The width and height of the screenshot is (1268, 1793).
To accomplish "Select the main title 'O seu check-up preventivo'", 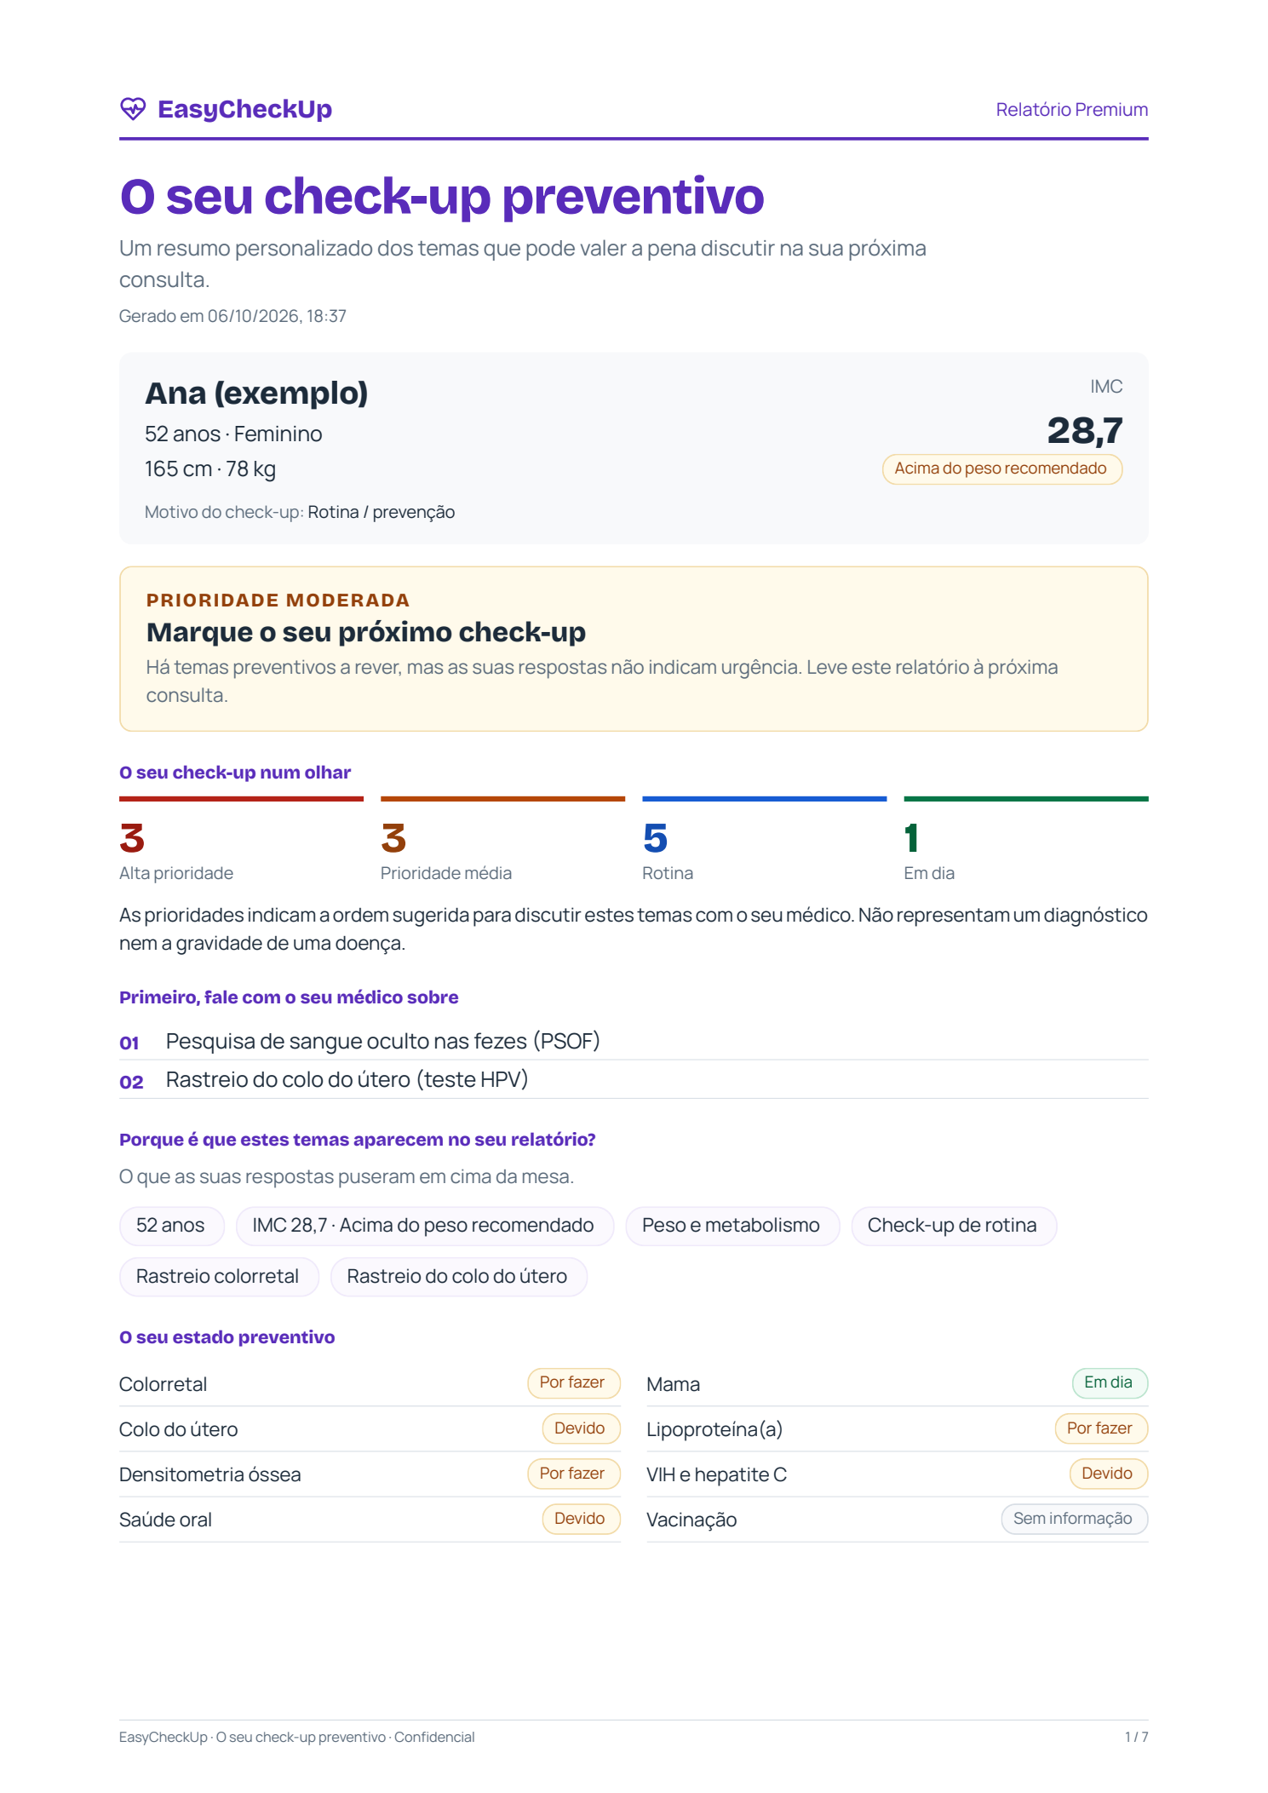I will coord(442,196).
